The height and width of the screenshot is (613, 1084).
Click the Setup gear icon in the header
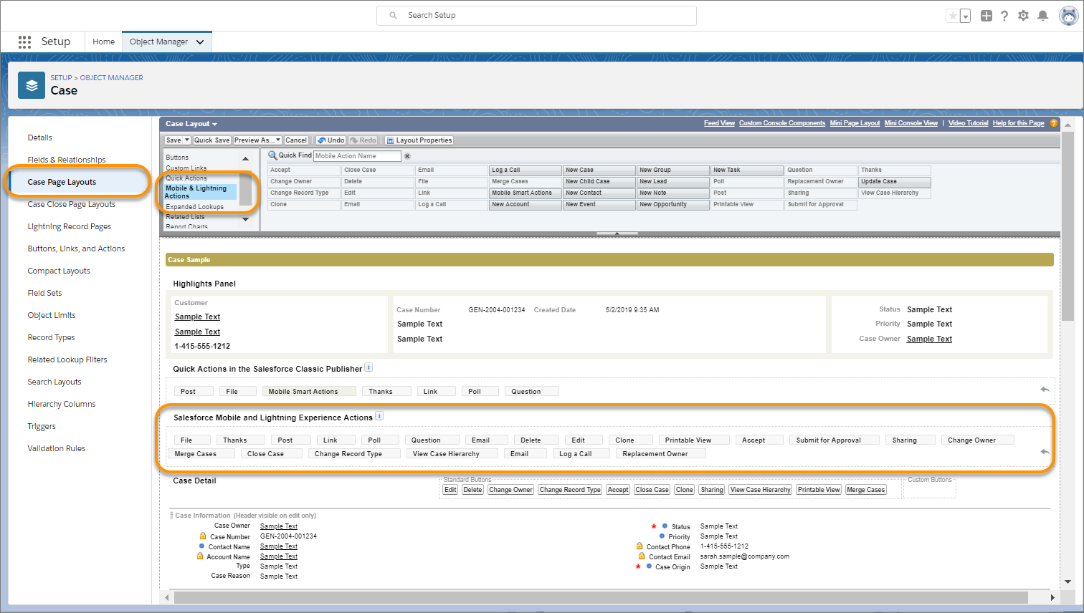coord(1023,15)
